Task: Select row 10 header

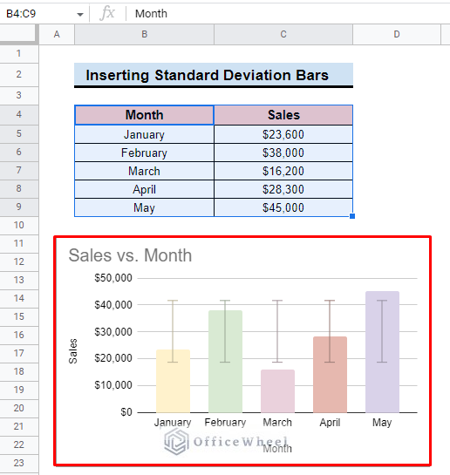Action: (x=19, y=225)
